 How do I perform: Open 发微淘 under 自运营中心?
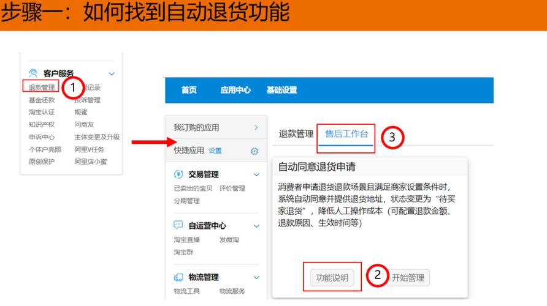point(229,239)
